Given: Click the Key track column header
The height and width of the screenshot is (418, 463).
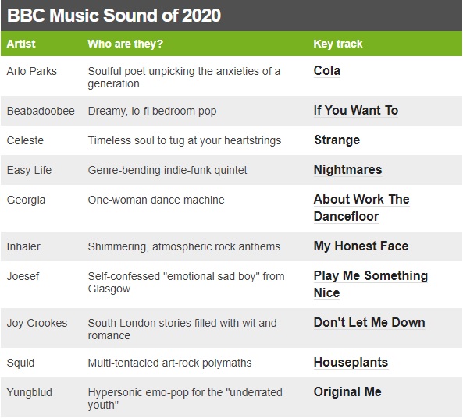Looking at the screenshot, I should tap(338, 44).
